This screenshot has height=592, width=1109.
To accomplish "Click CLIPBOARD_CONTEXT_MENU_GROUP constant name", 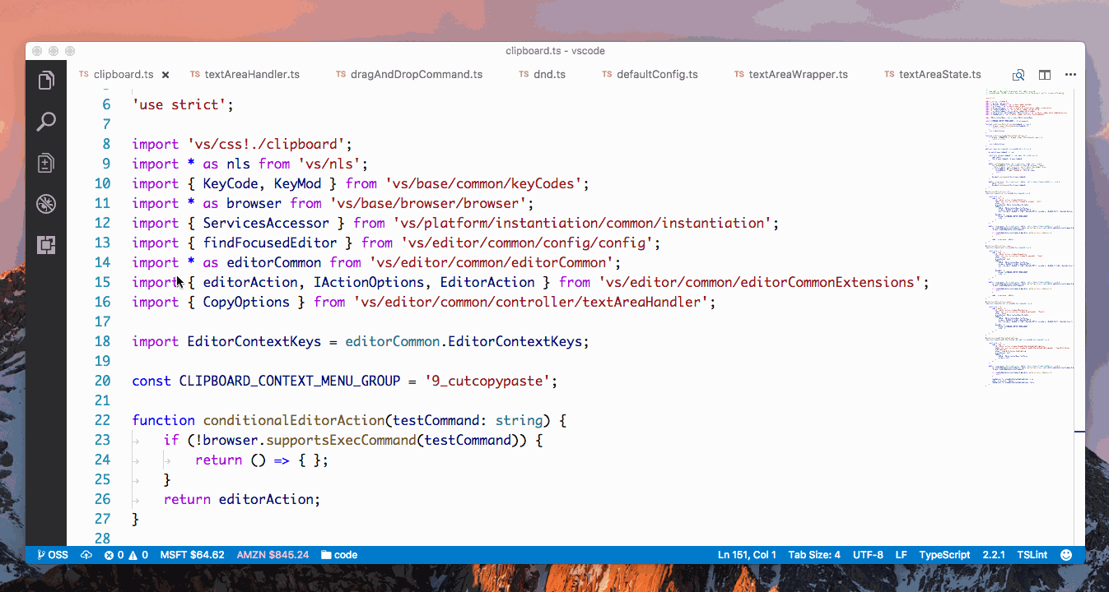I will click(290, 381).
